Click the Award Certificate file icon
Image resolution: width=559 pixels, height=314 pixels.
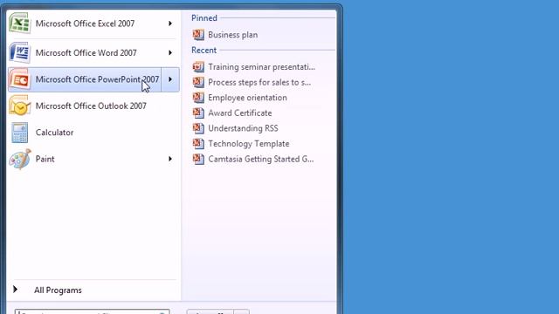198,113
